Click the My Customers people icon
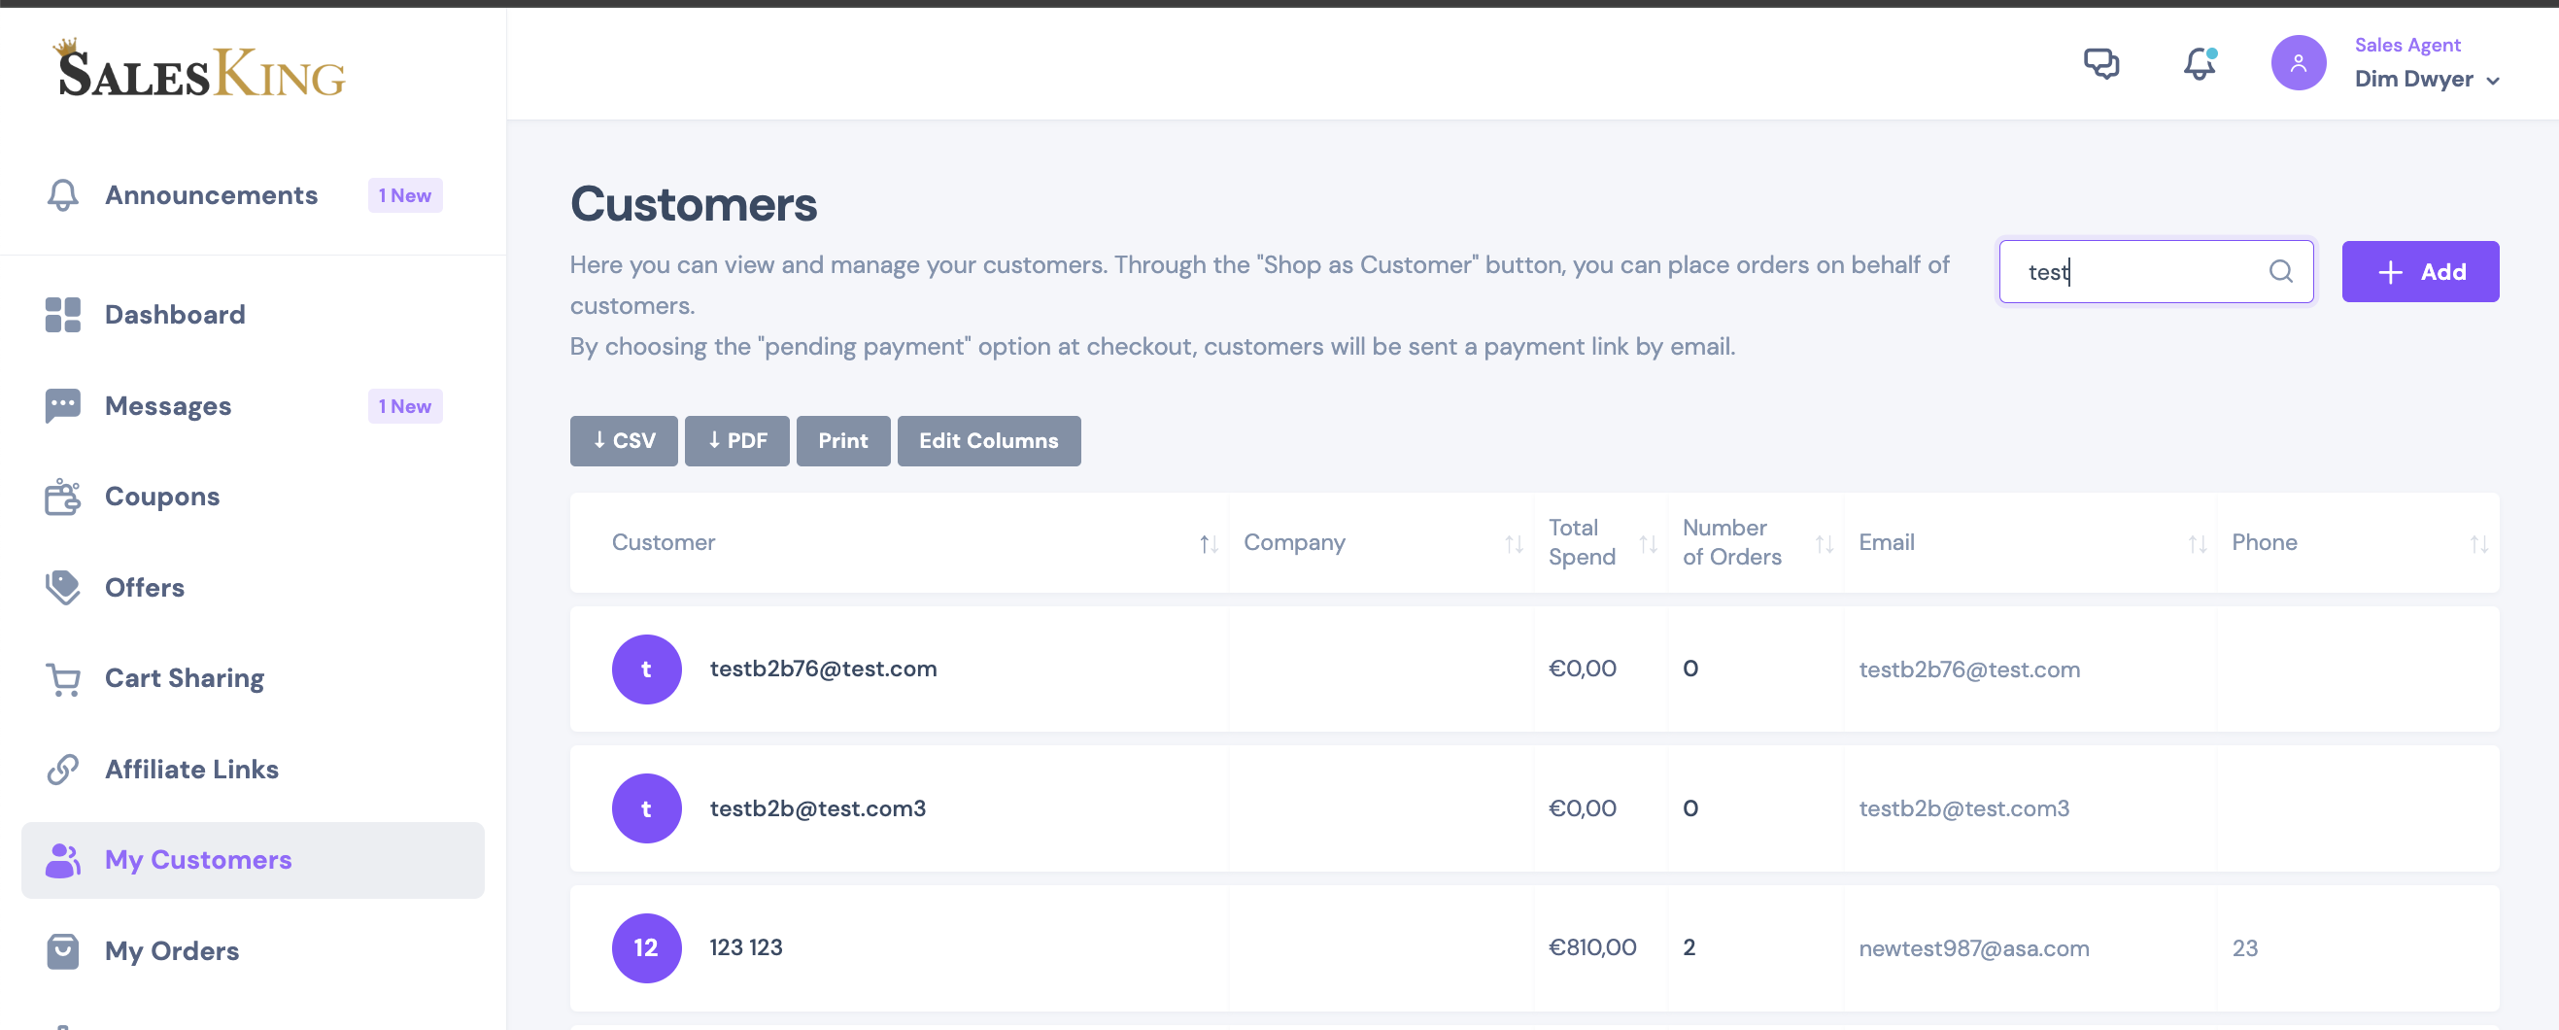This screenshot has width=2559, height=1030. (x=62, y=860)
